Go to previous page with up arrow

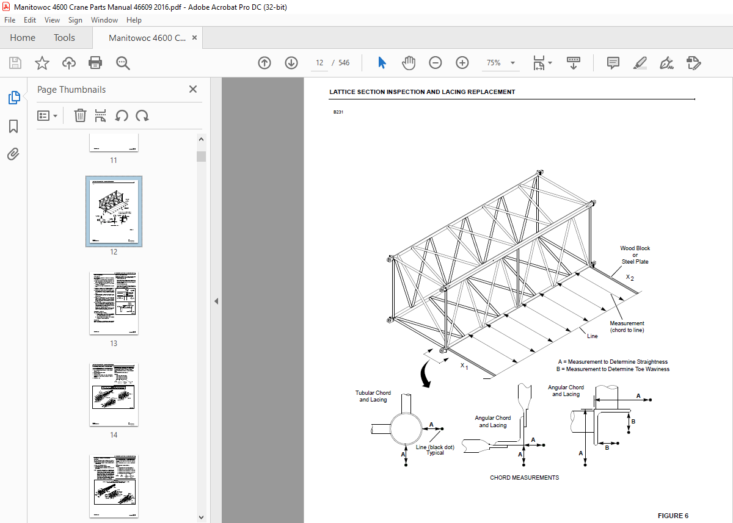264,63
